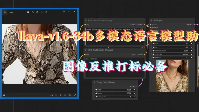This screenshot has height=112, width=199.
Task: Increase cfg value with right arrow
Action: point(191,47)
